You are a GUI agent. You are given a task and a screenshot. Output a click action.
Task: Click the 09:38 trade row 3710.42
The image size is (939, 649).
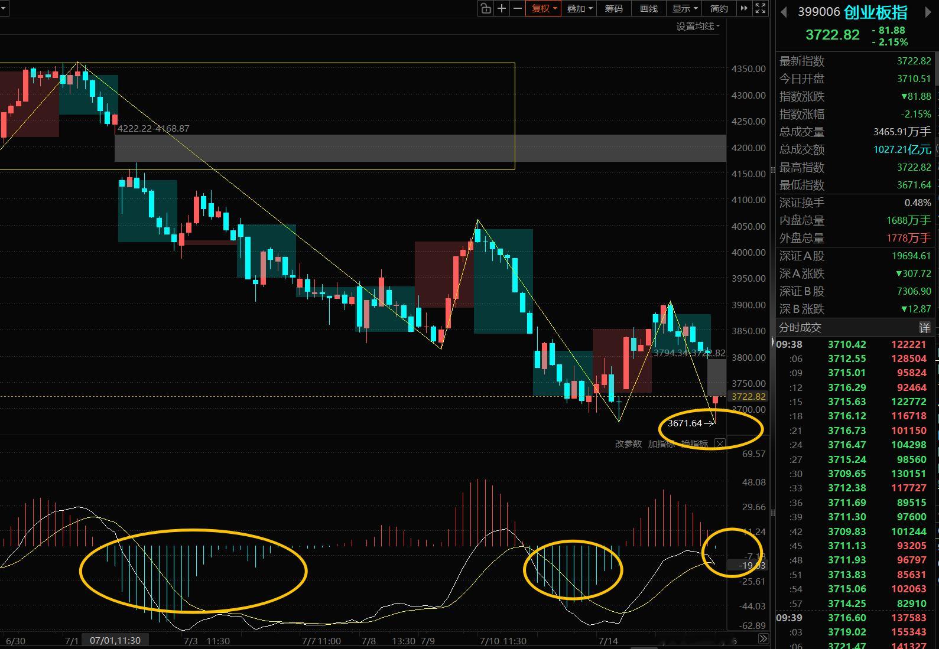click(x=855, y=344)
